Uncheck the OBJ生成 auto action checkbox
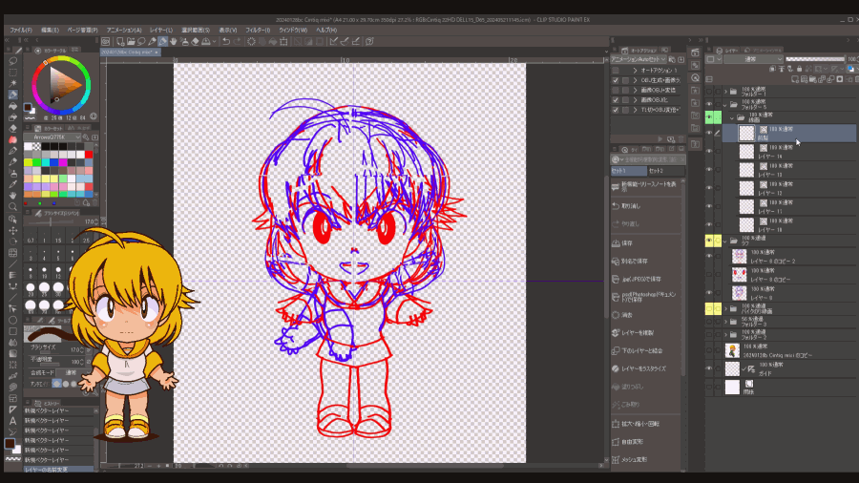The width and height of the screenshot is (859, 483). (x=616, y=80)
